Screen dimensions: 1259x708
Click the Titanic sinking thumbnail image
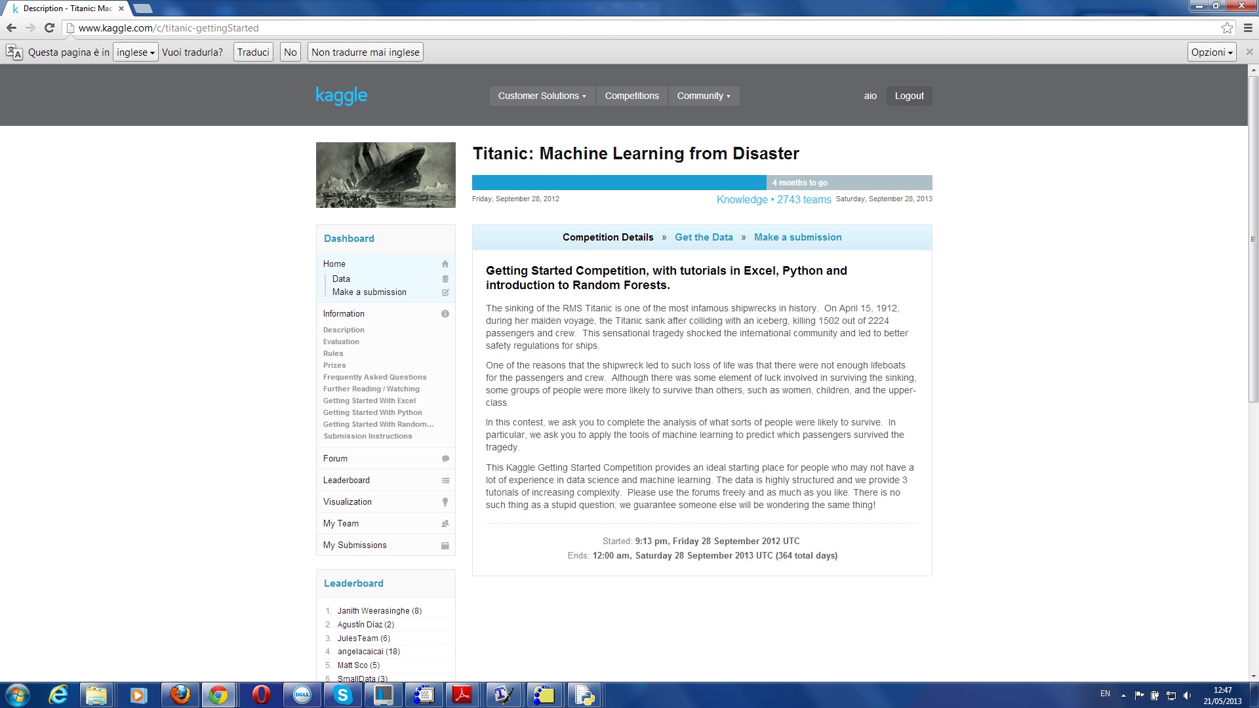pyautogui.click(x=386, y=175)
